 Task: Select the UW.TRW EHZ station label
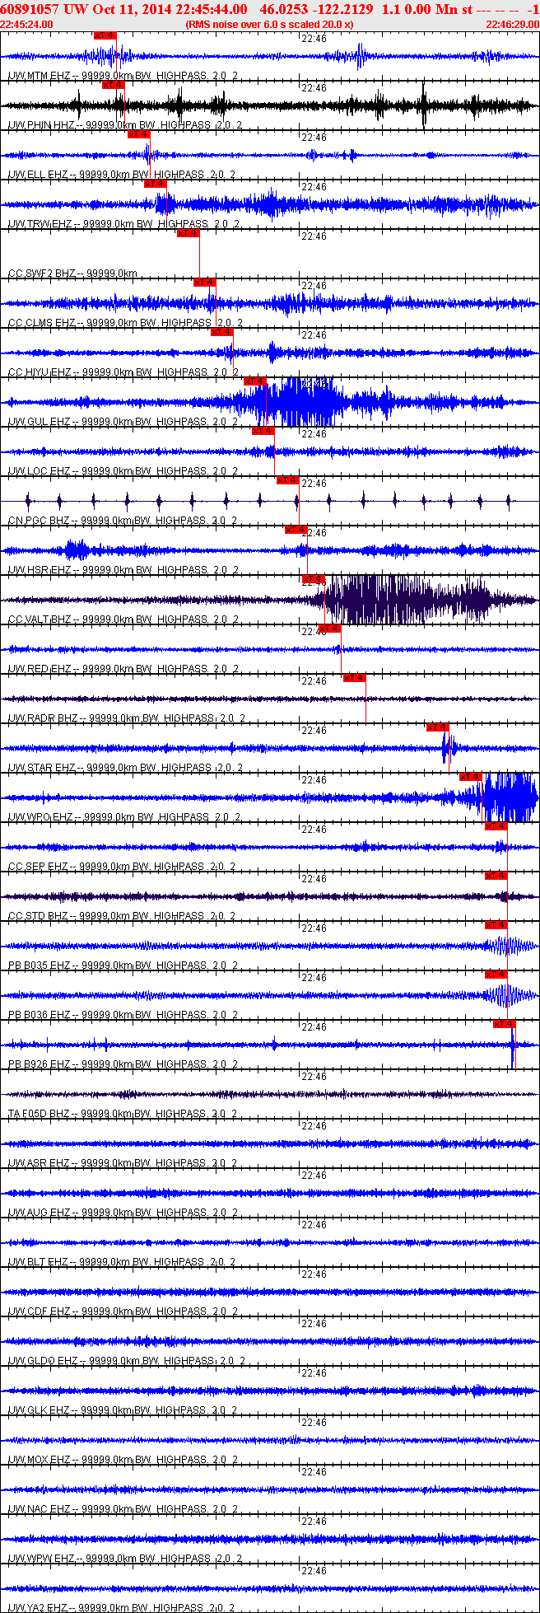pos(40,224)
